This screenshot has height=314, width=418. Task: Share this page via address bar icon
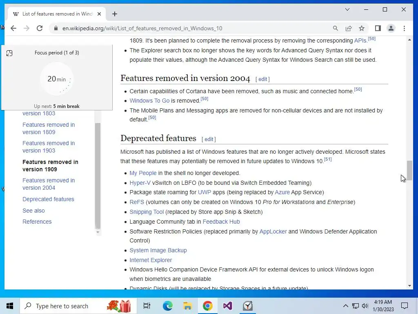[349, 28]
